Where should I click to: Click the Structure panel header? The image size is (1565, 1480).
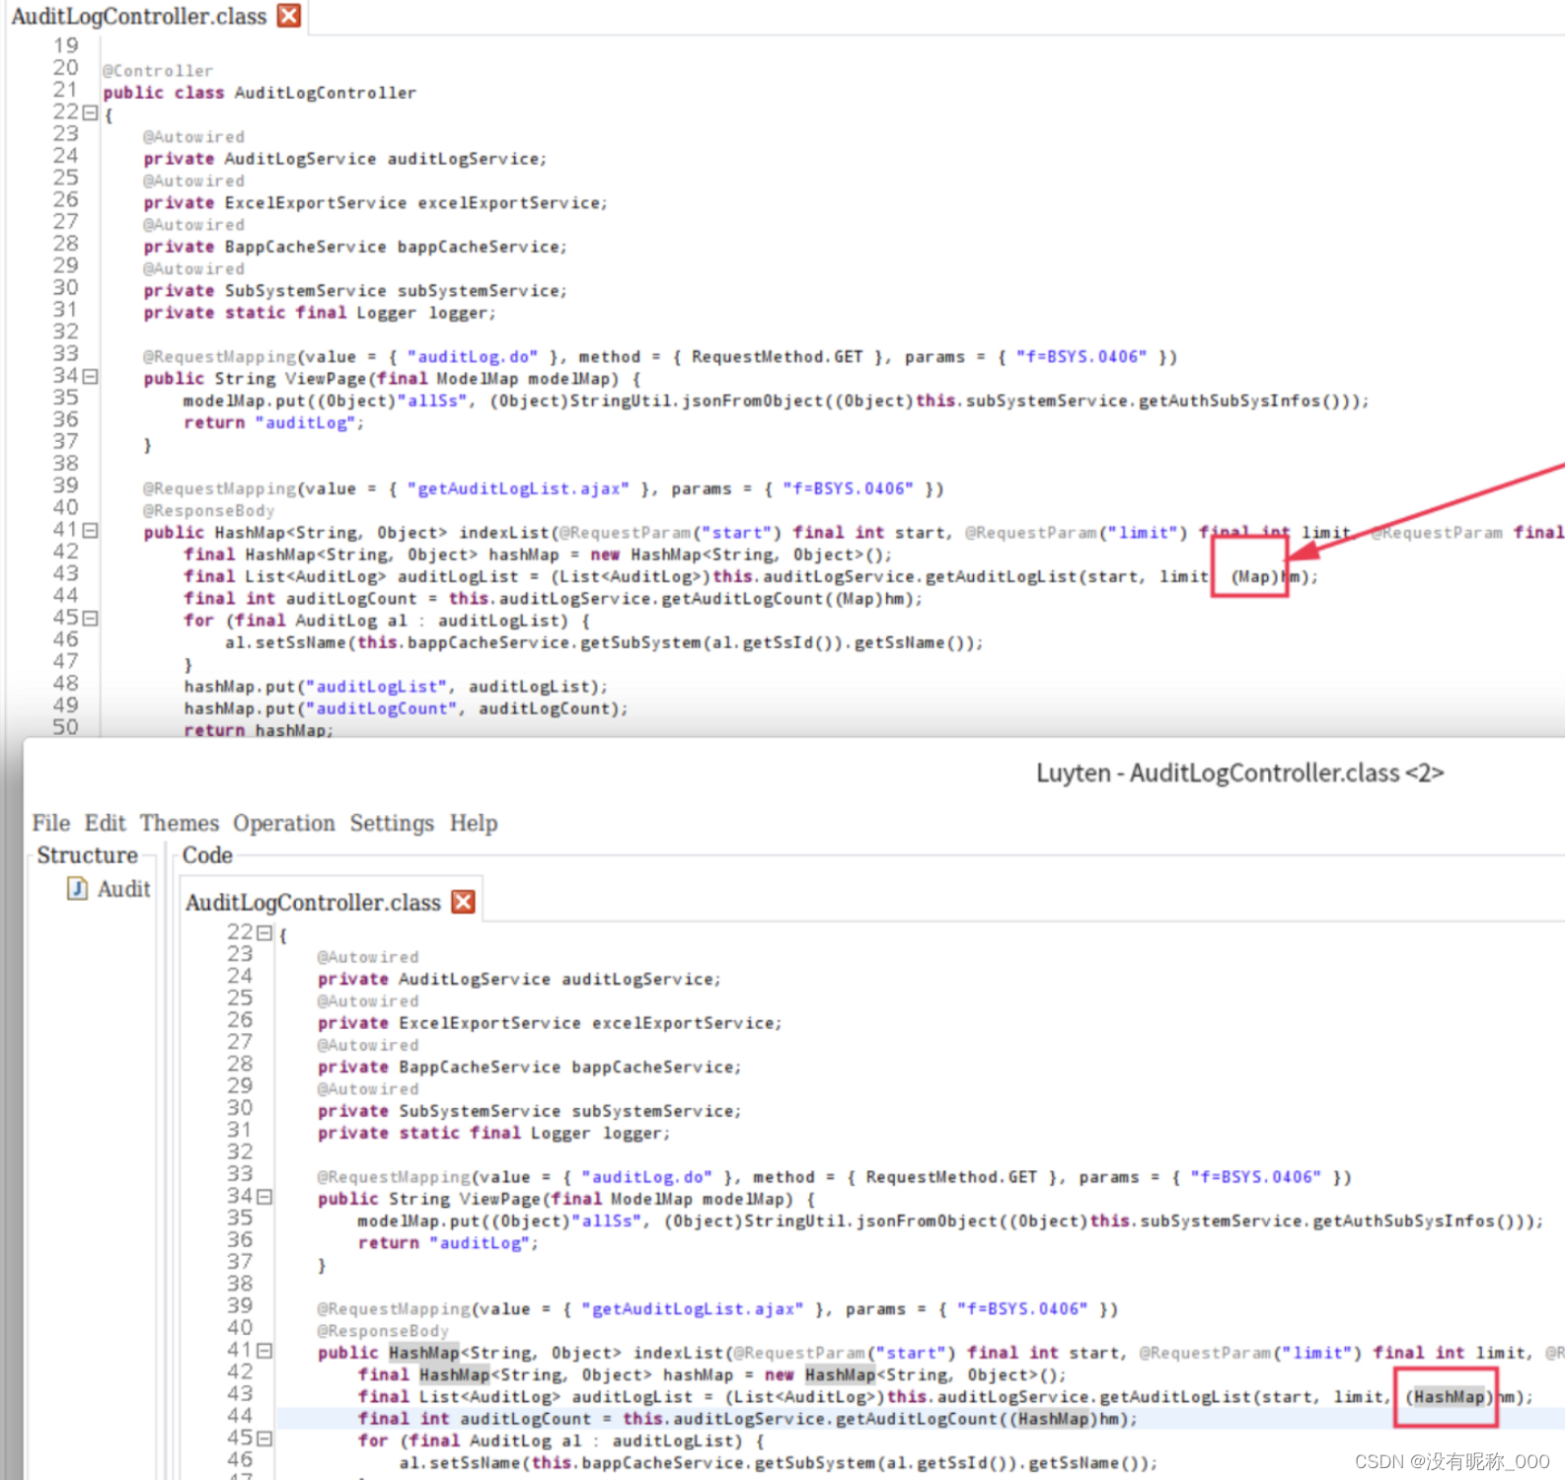tap(87, 855)
